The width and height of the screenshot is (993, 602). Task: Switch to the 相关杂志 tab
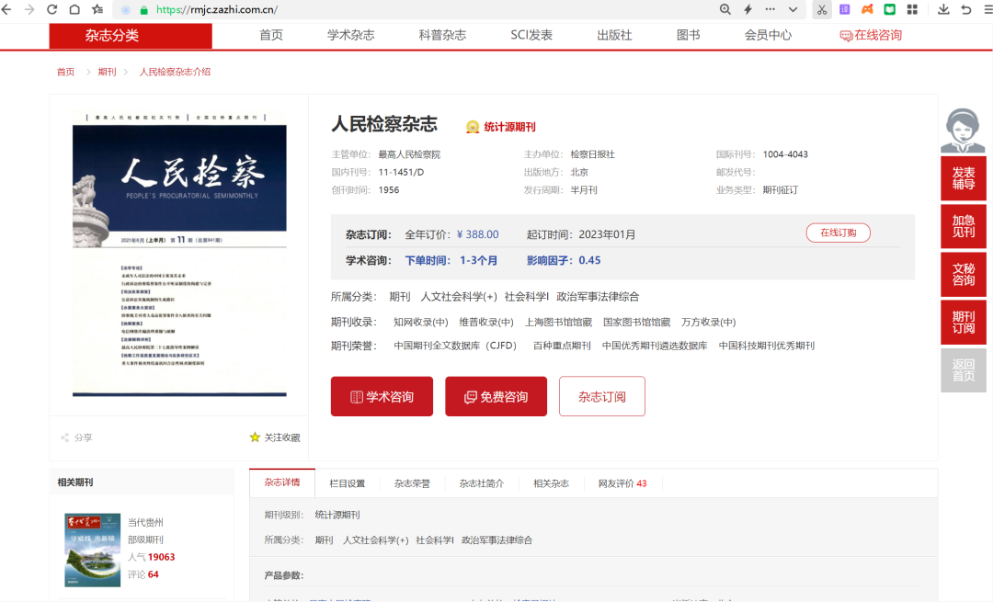551,483
